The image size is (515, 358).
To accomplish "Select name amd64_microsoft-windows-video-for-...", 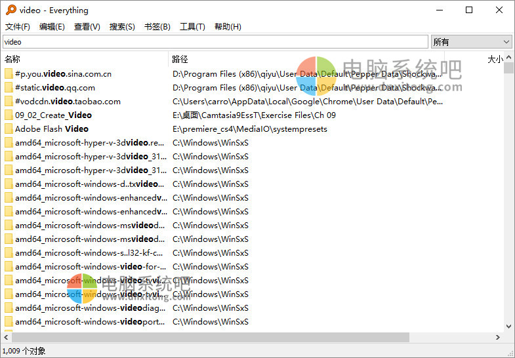I will pos(91,267).
